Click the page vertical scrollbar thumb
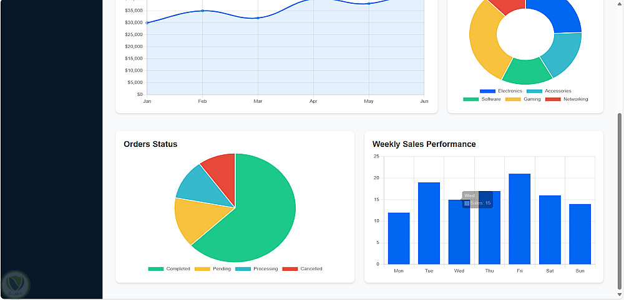 point(619,202)
